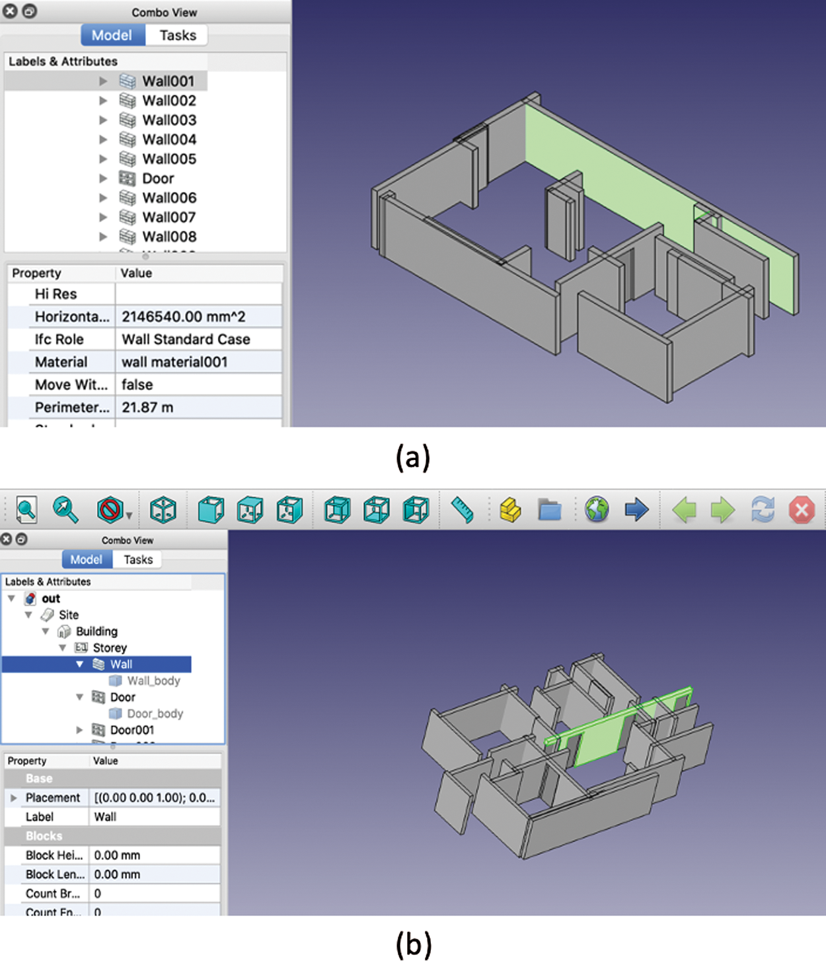
Task: Click the red stop loading icon
Action: (802, 510)
